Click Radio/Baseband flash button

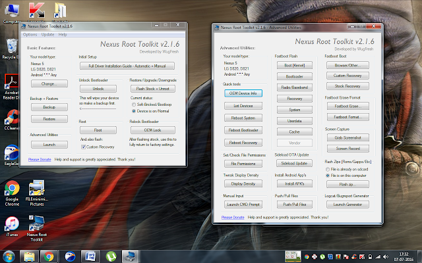(295, 87)
